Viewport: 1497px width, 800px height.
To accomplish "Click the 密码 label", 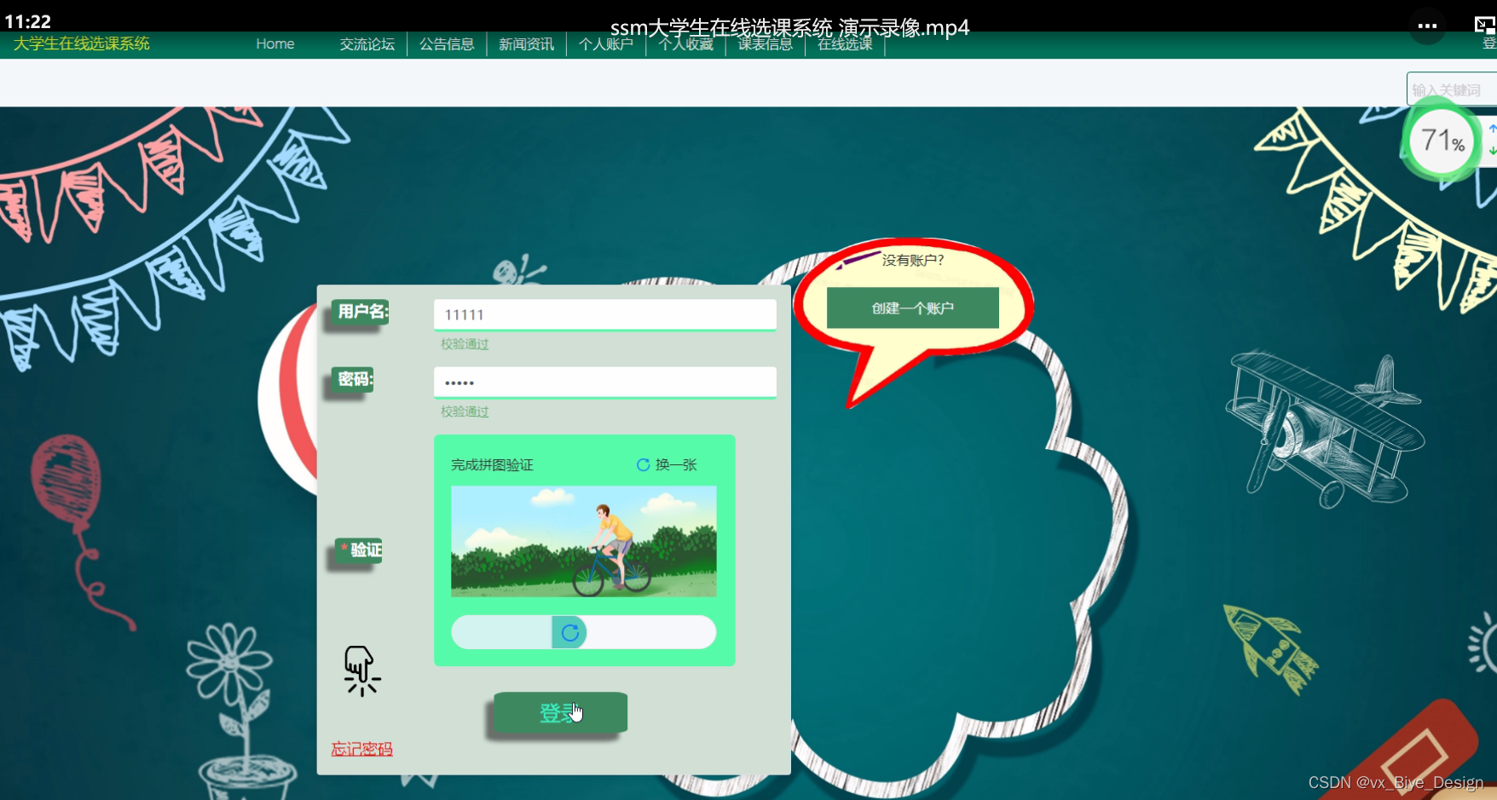I will click(x=354, y=379).
